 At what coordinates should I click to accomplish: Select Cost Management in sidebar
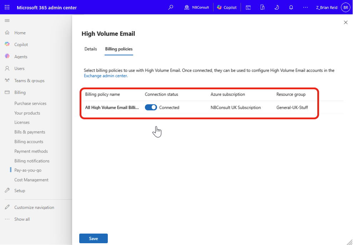(31, 180)
